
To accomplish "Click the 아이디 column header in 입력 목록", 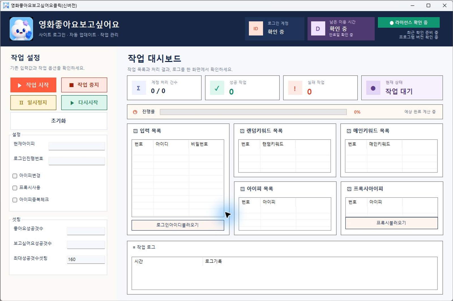I will coord(171,144).
